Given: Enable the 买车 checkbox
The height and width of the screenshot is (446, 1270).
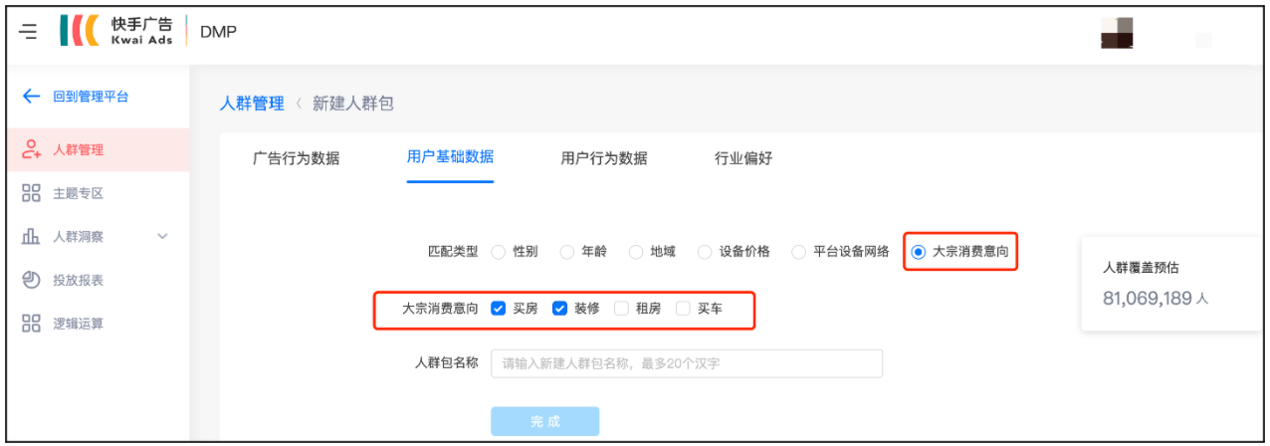Looking at the screenshot, I should 683,309.
